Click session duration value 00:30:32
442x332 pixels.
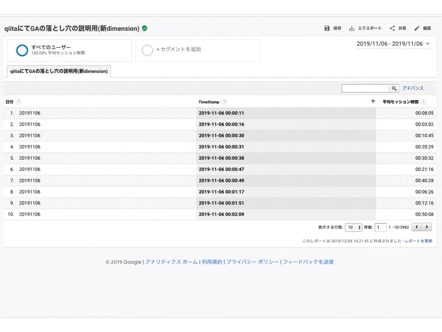tap(424, 158)
